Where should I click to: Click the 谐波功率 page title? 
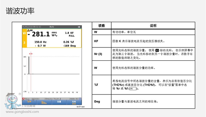coord(20,11)
